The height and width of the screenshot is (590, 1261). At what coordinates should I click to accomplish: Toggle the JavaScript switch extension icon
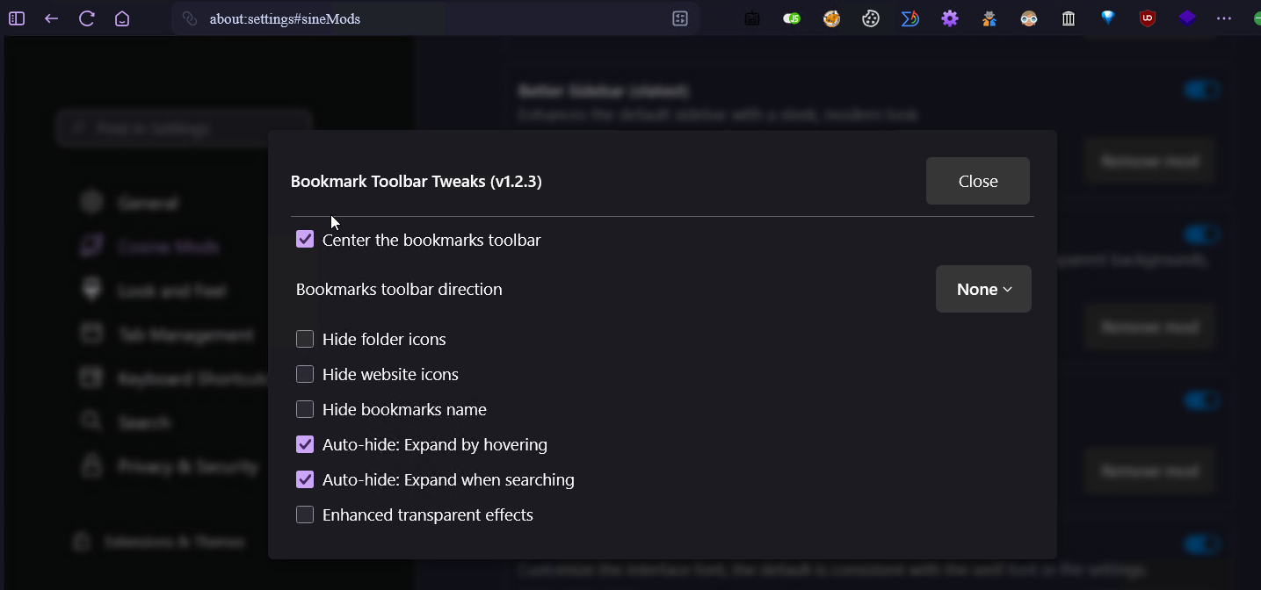pyautogui.click(x=791, y=18)
